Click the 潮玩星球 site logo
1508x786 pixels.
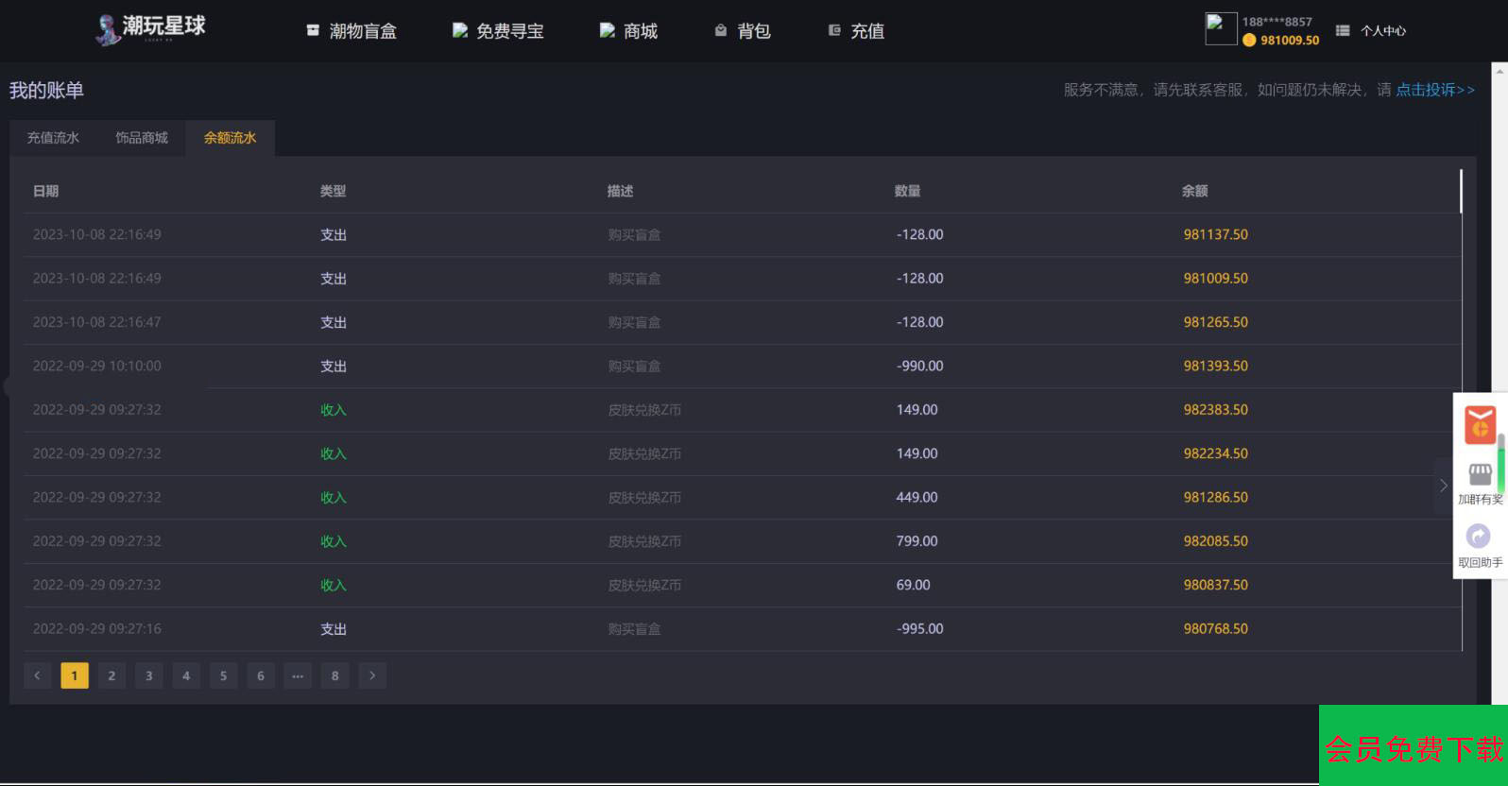(x=150, y=29)
